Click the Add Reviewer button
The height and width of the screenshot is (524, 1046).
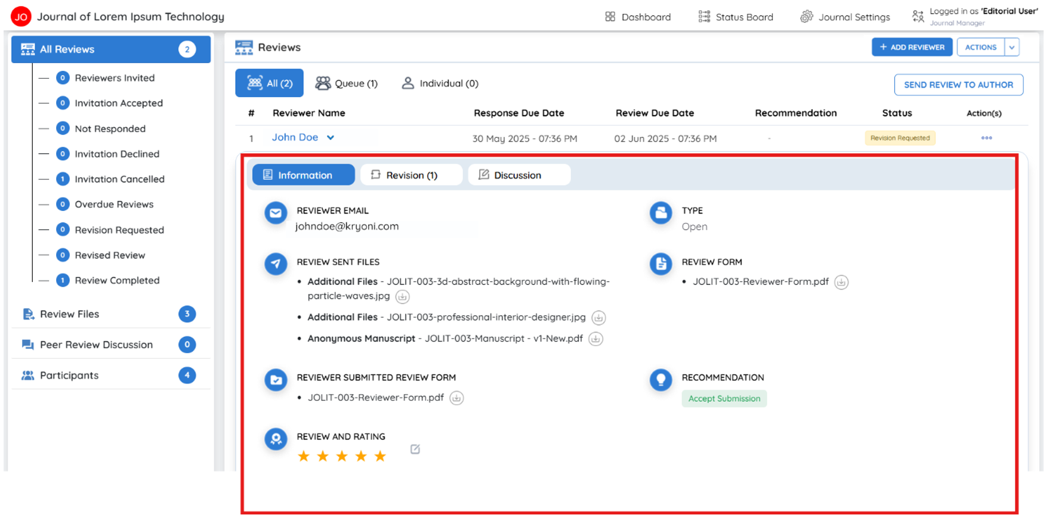pyautogui.click(x=912, y=47)
